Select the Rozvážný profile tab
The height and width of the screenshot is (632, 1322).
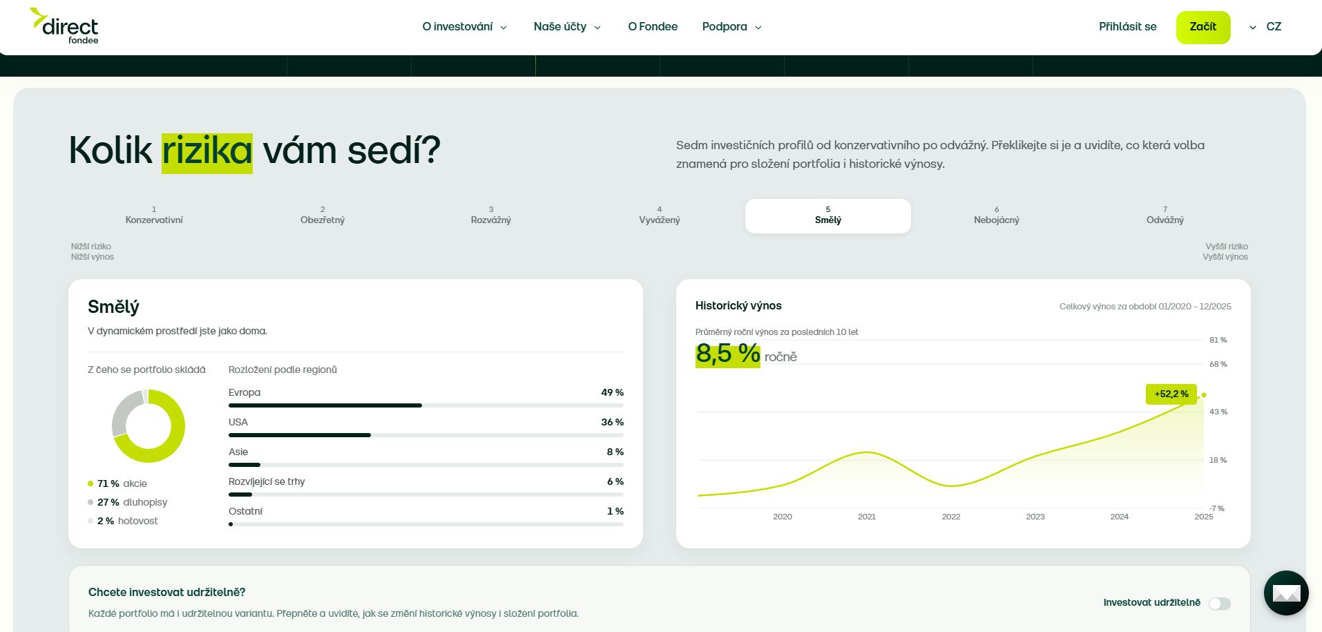[491, 216]
